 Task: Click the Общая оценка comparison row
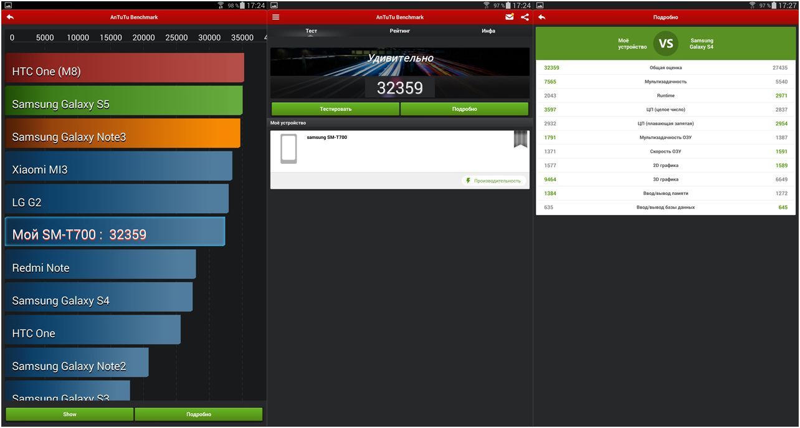point(665,68)
